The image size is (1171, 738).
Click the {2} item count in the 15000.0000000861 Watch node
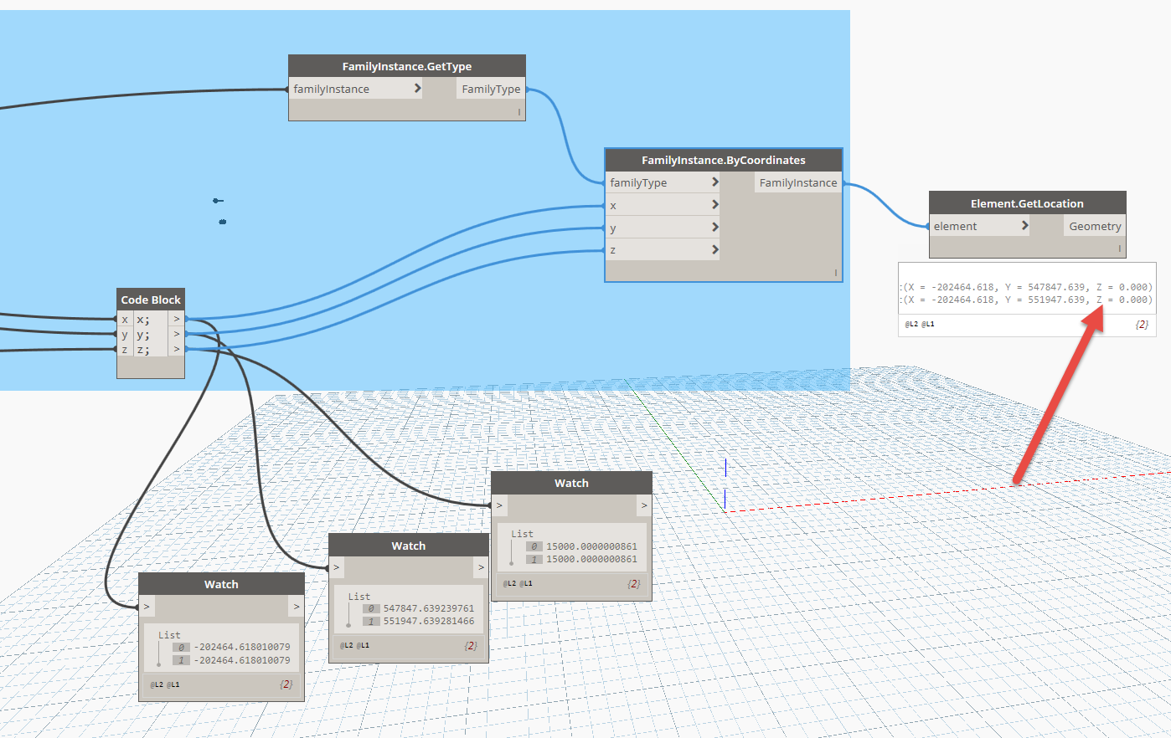click(x=634, y=583)
